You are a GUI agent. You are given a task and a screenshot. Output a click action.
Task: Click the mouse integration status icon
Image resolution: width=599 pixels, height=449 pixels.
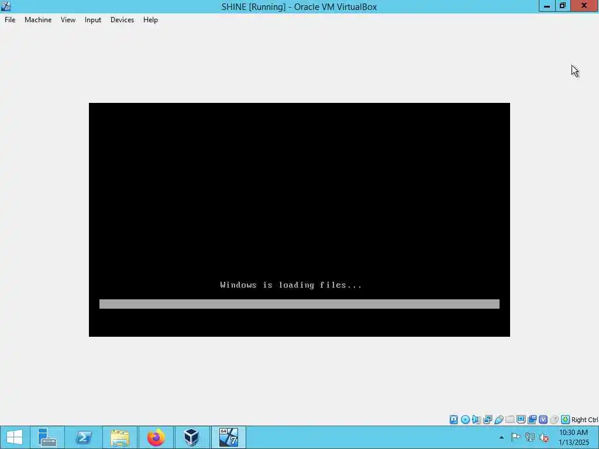(x=555, y=420)
